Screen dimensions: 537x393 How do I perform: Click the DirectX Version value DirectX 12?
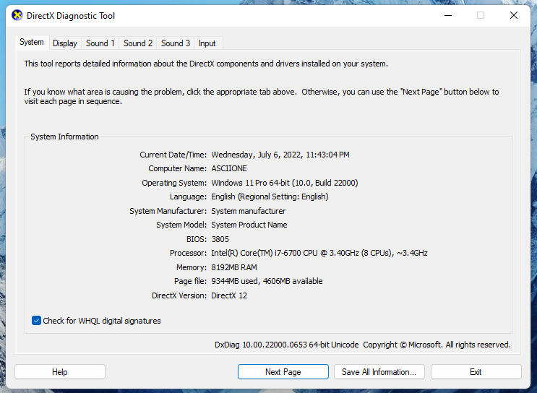click(x=229, y=295)
